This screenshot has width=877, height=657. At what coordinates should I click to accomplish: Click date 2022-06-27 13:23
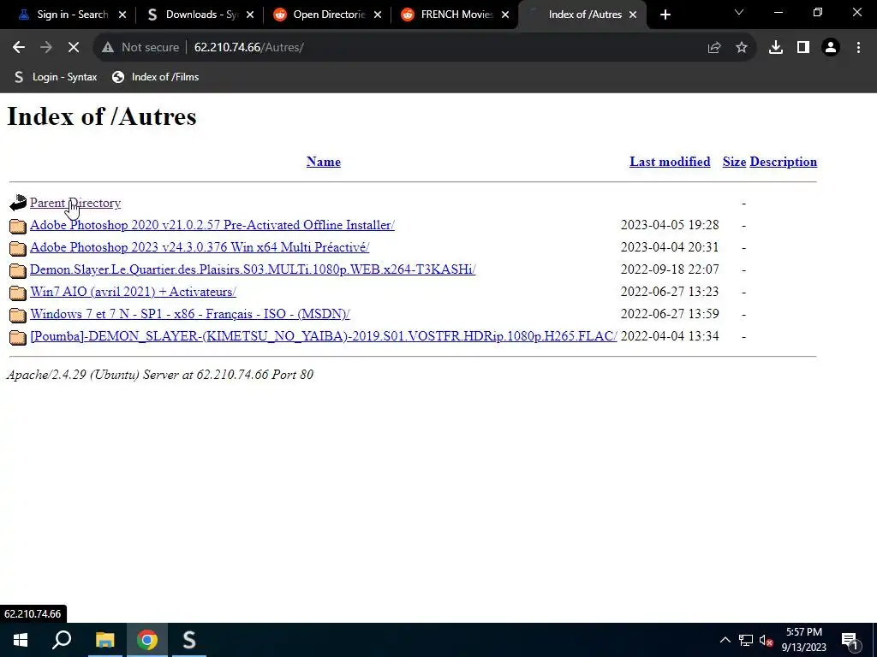670,292
